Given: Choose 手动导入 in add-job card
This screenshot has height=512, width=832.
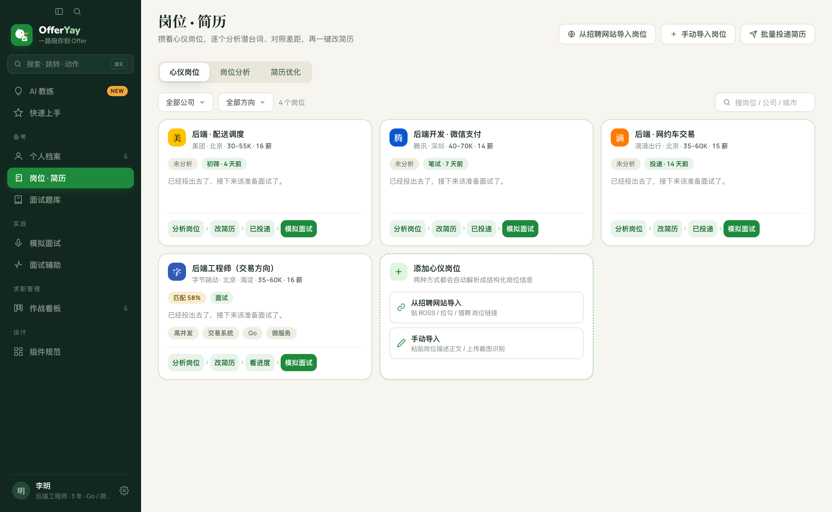Looking at the screenshot, I should (486, 343).
